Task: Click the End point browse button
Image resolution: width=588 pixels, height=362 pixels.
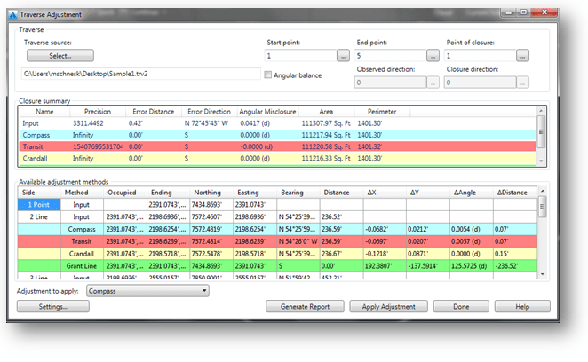Action: pos(433,56)
